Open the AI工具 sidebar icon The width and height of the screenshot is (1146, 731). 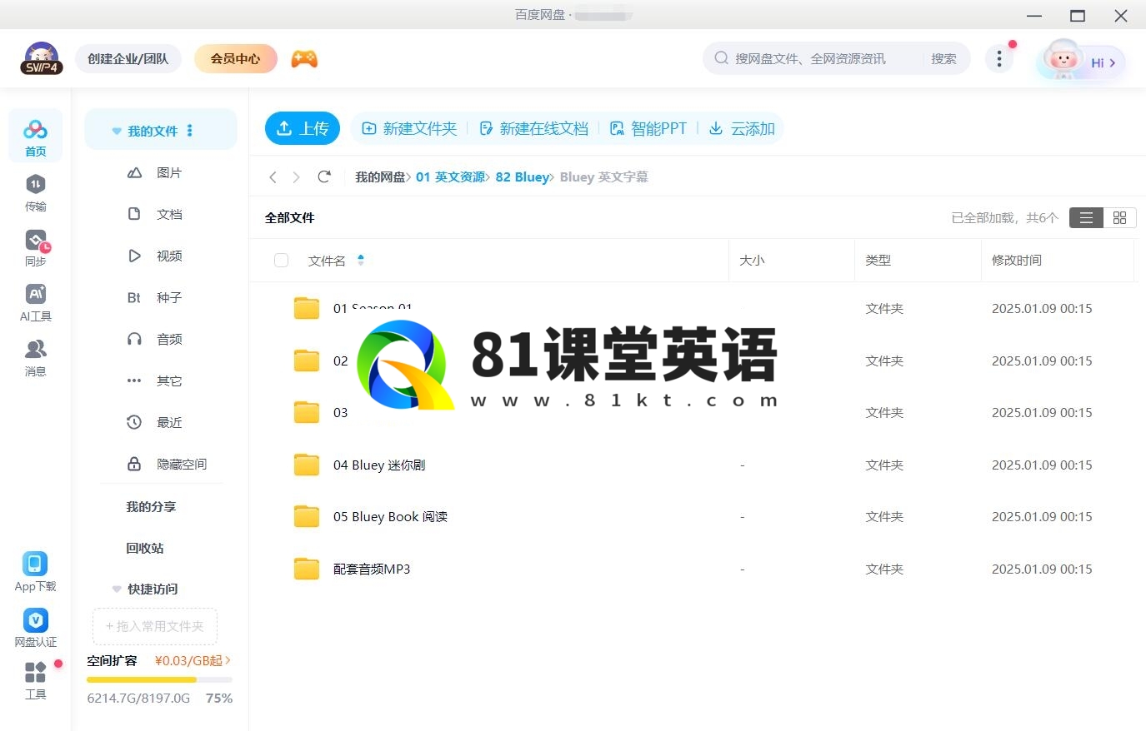point(35,303)
